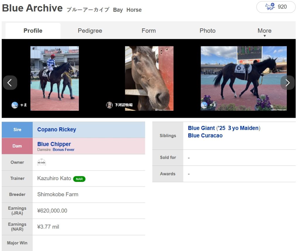Click the やま avatar on the third photo
The image size is (300, 251).
click(204, 105)
